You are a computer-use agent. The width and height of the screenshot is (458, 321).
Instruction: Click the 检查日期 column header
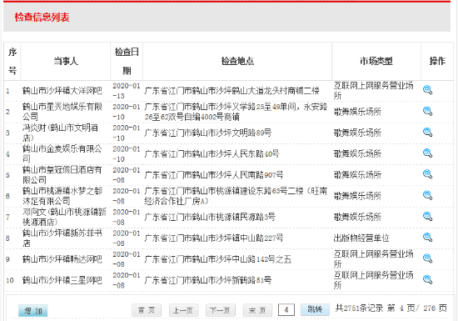pos(127,61)
